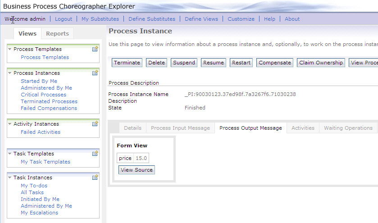Viewport: 378px width, 223px height.
Task: Click the Restart button
Action: click(241, 63)
